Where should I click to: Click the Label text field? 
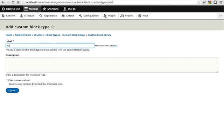[x=50, y=45]
